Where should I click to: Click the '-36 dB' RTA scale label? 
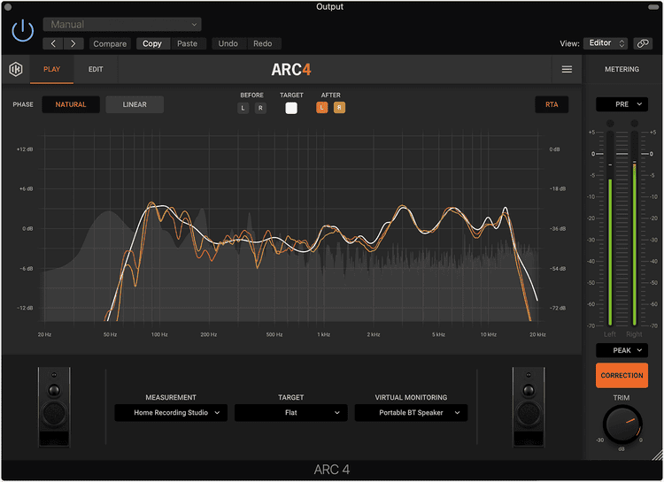[x=557, y=228]
